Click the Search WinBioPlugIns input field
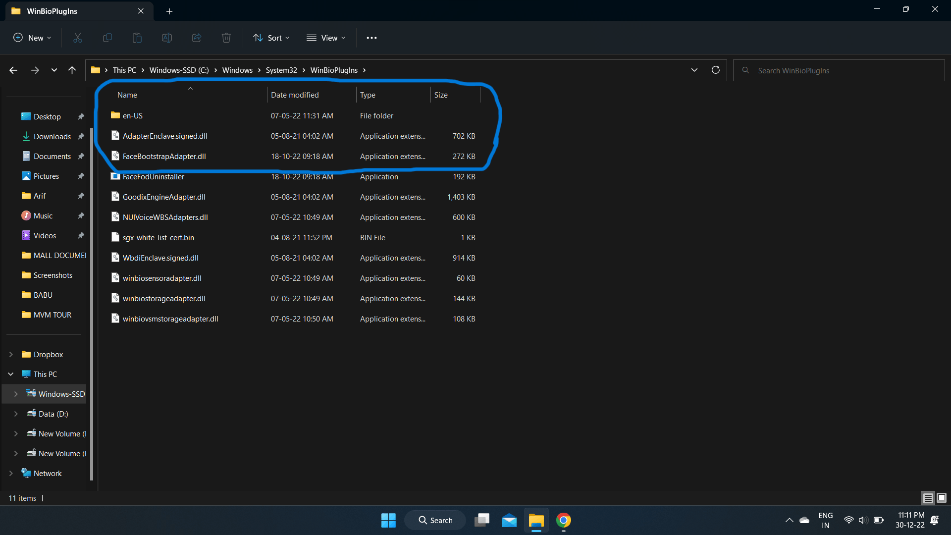The image size is (951, 535). (842, 70)
